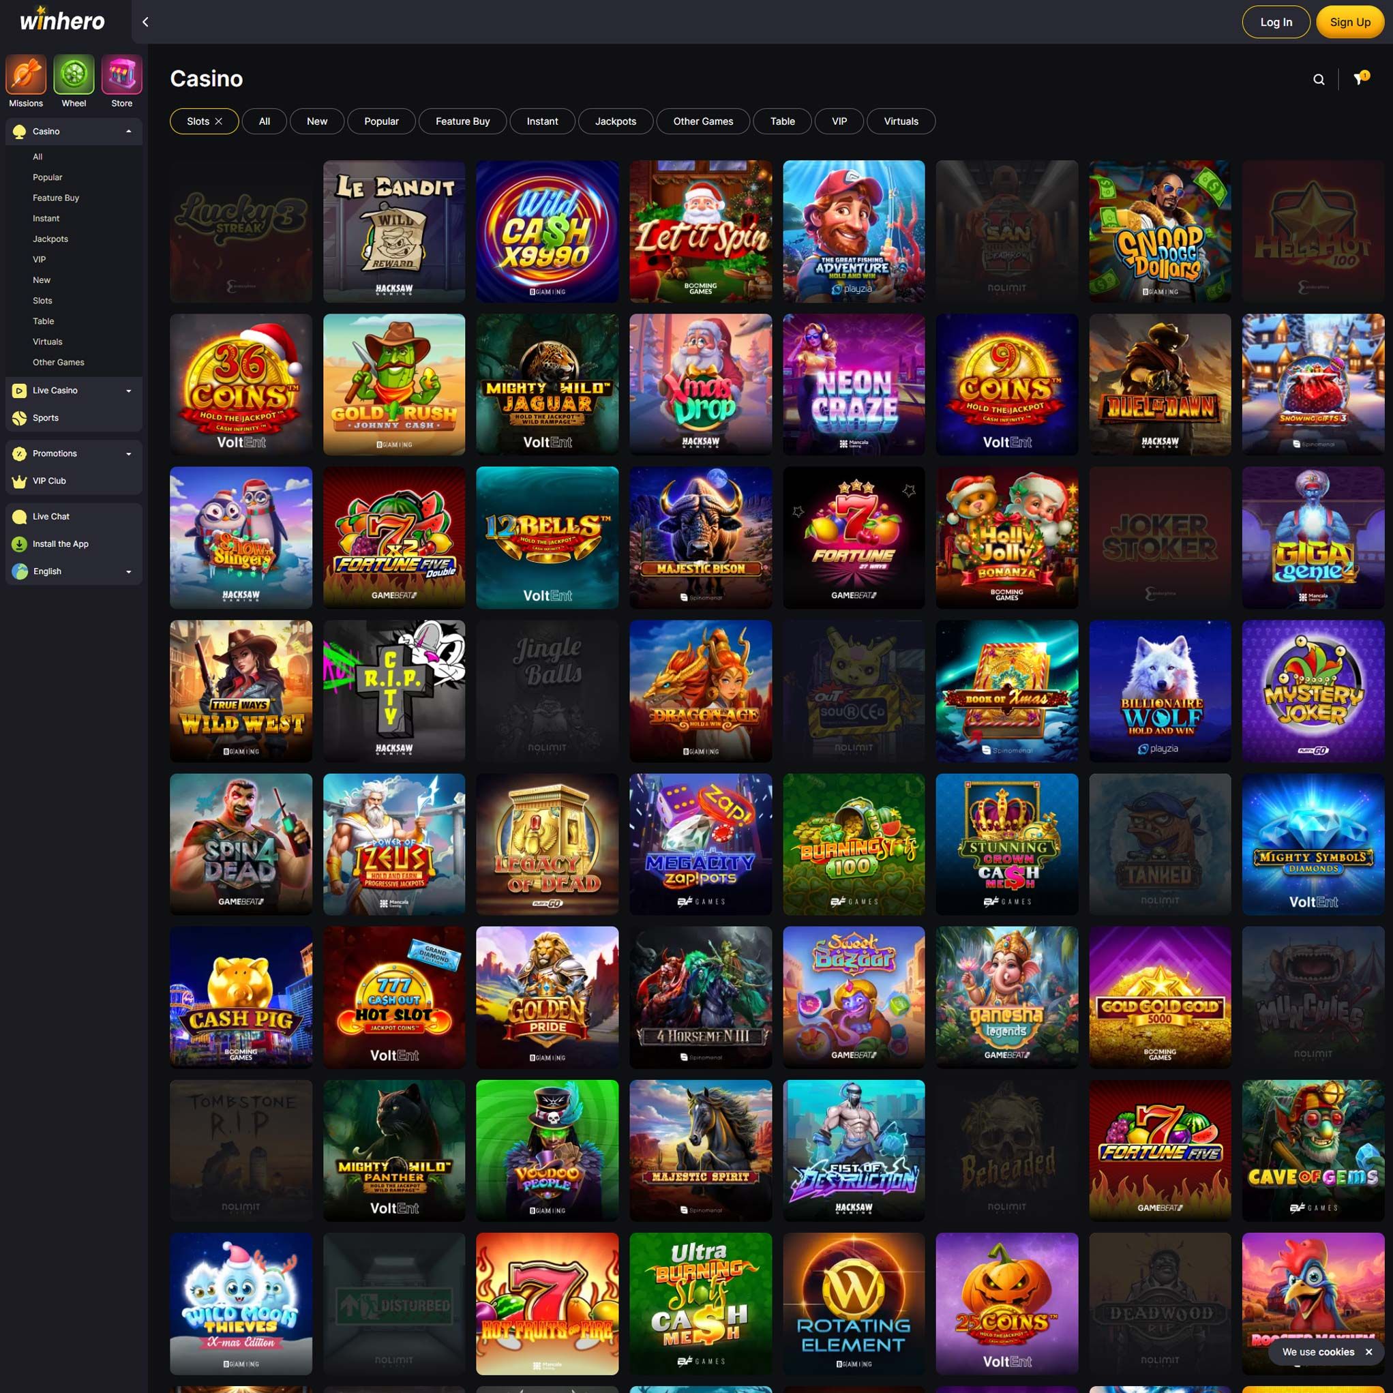Open 36 Coins game thumbnail
Image resolution: width=1393 pixels, height=1393 pixels.
coord(241,385)
